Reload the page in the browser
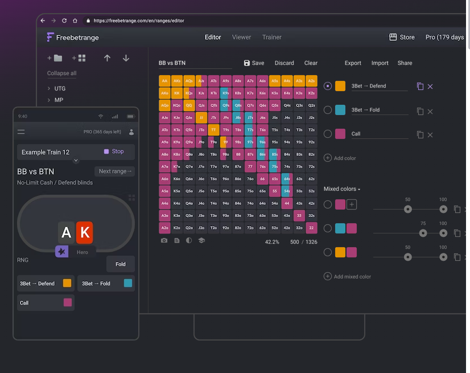 click(64, 21)
